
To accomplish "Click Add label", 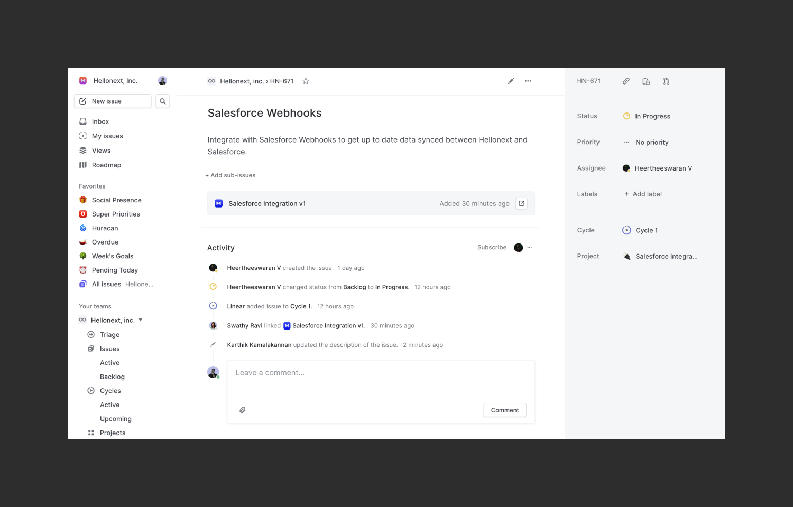I will [643, 194].
